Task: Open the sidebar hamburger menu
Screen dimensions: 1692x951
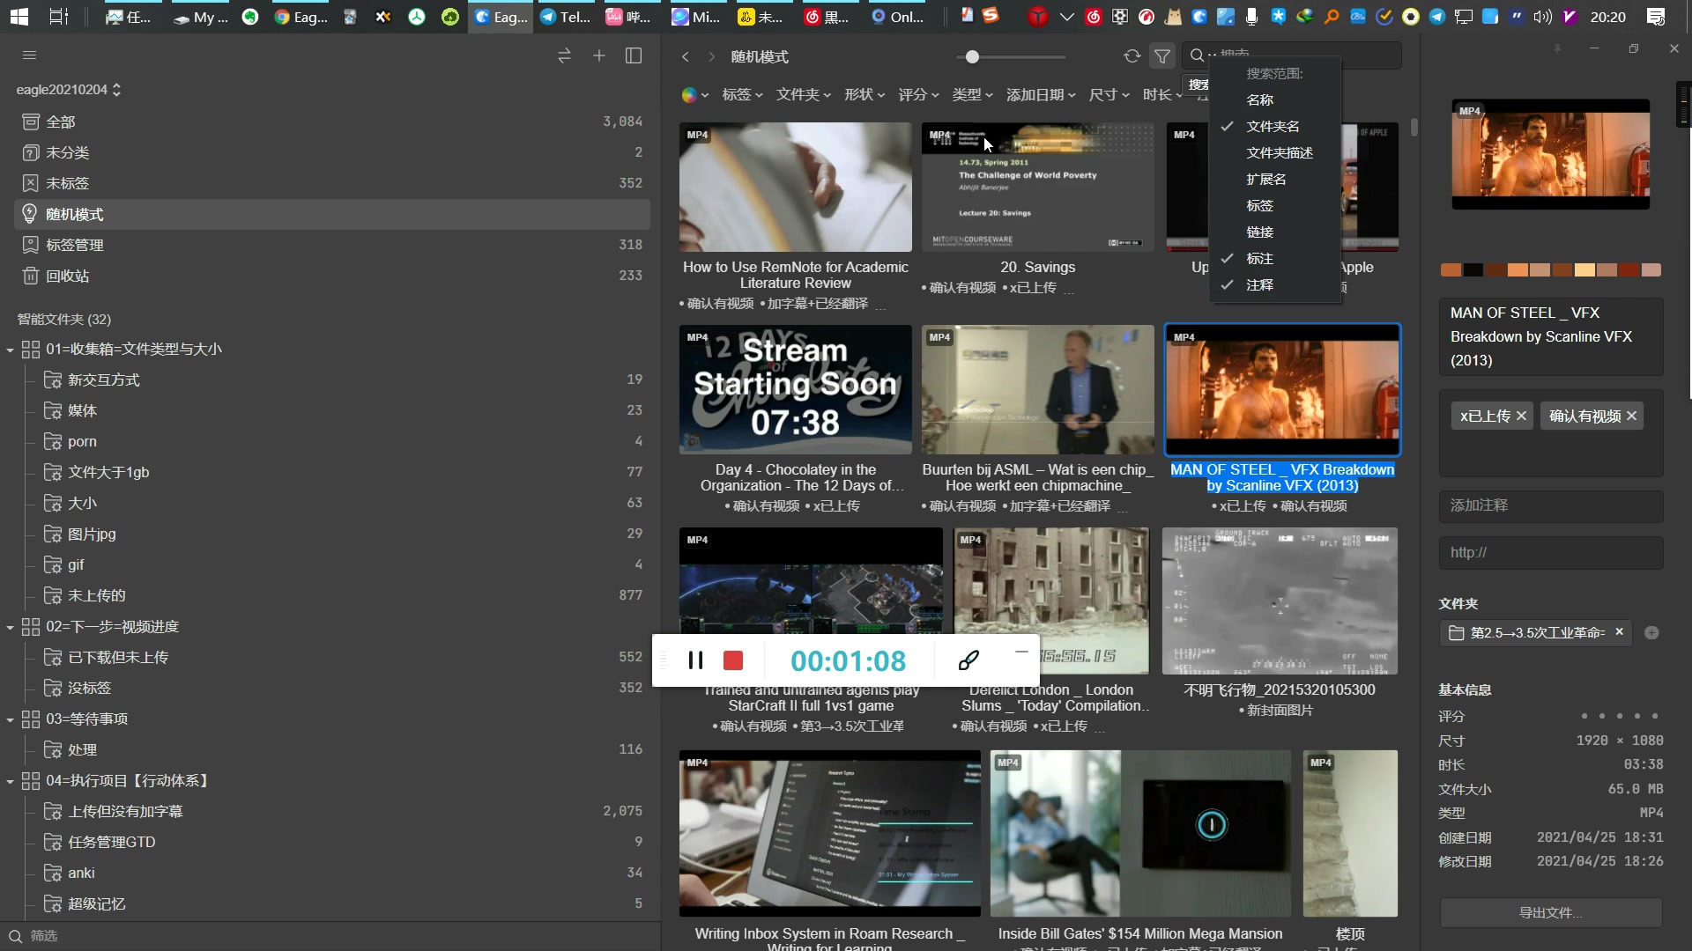Action: pyautogui.click(x=29, y=55)
